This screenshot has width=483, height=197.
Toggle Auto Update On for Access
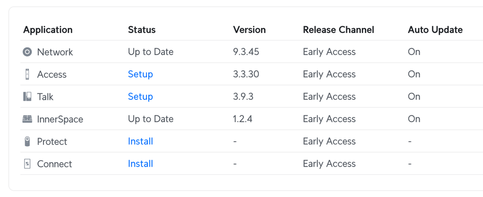[414, 74]
